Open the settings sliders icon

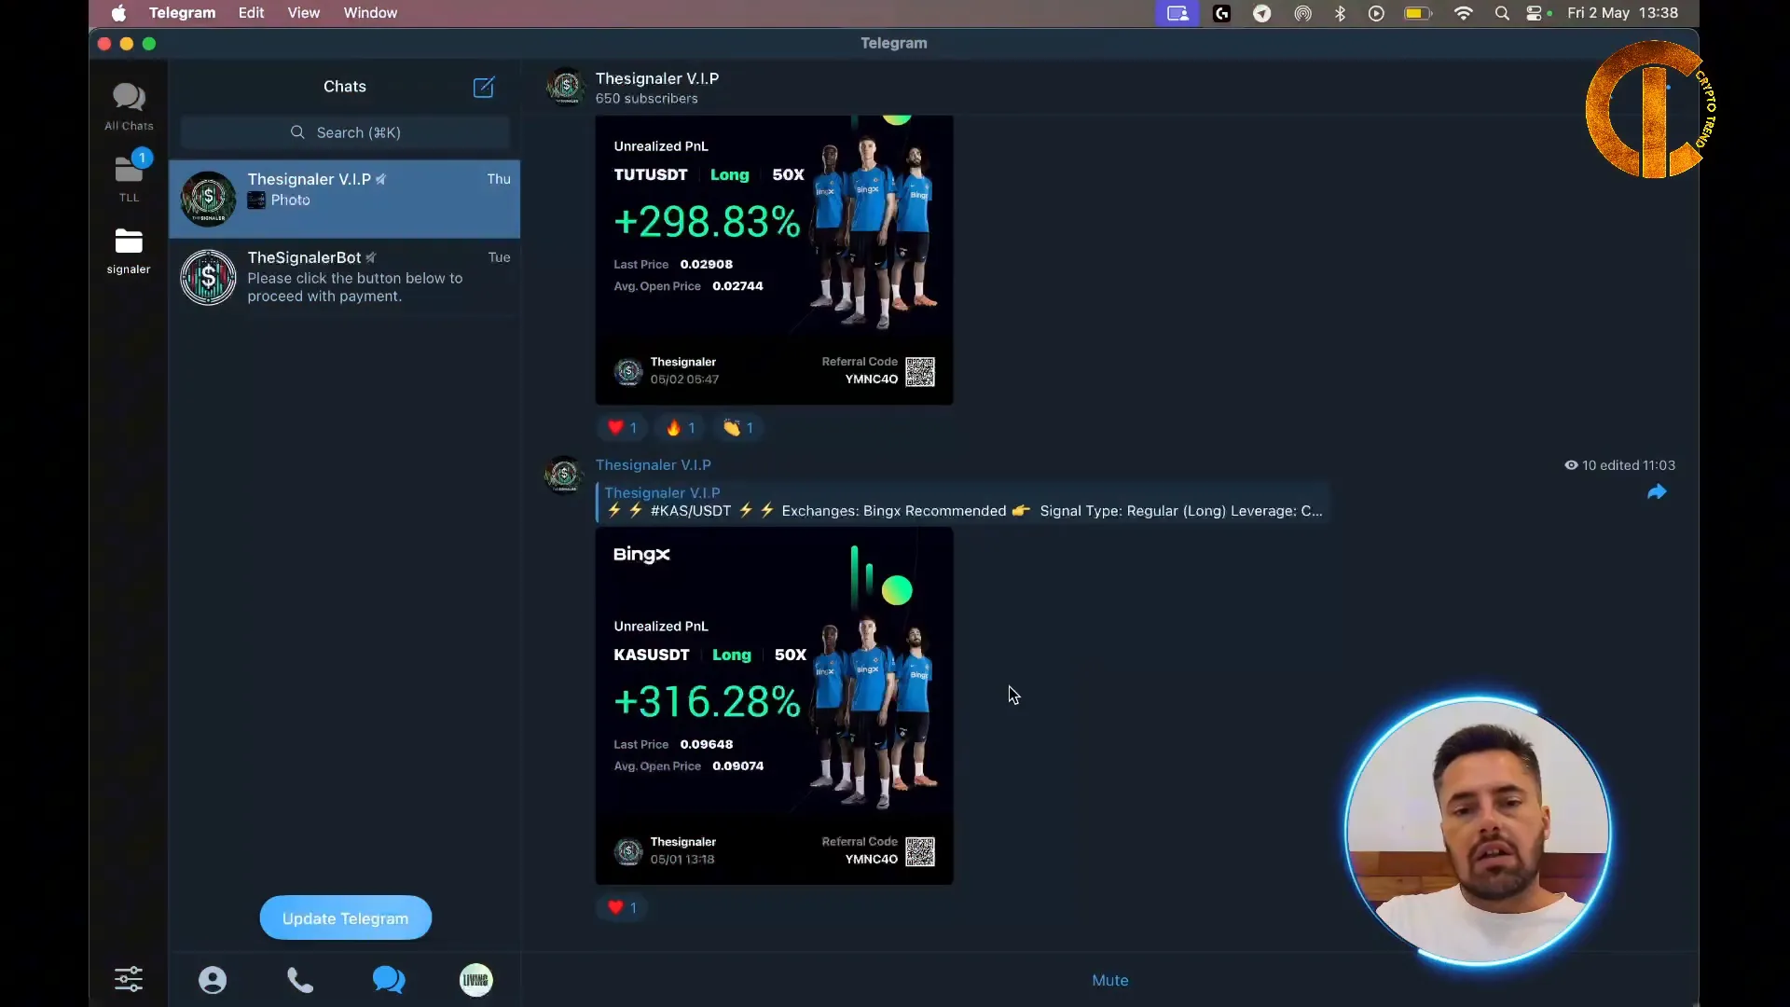(129, 979)
